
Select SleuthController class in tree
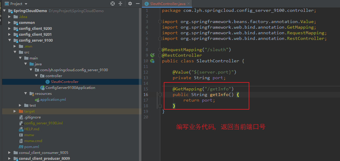[x=64, y=82]
